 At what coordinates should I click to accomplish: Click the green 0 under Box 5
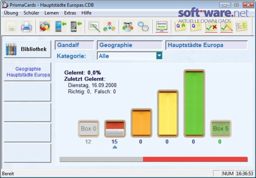(220, 142)
